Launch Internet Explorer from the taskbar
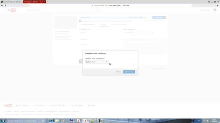 50,121
